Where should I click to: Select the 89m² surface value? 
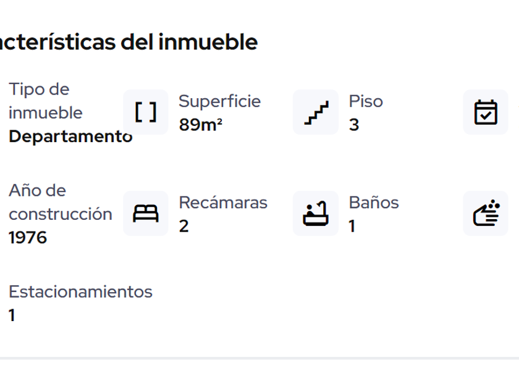(200, 125)
